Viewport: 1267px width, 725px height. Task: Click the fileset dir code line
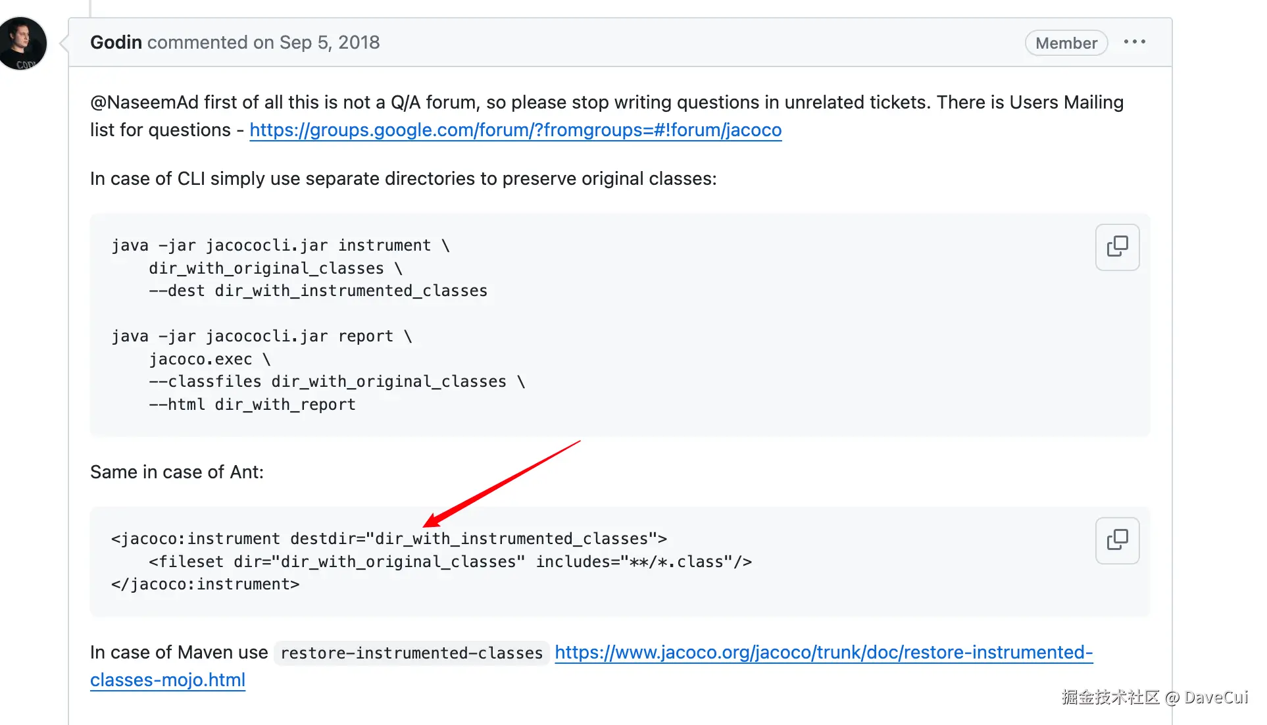tap(450, 562)
